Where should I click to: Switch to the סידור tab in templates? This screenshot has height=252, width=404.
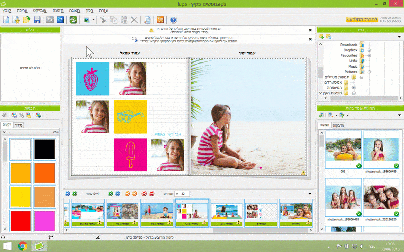click(x=18, y=124)
